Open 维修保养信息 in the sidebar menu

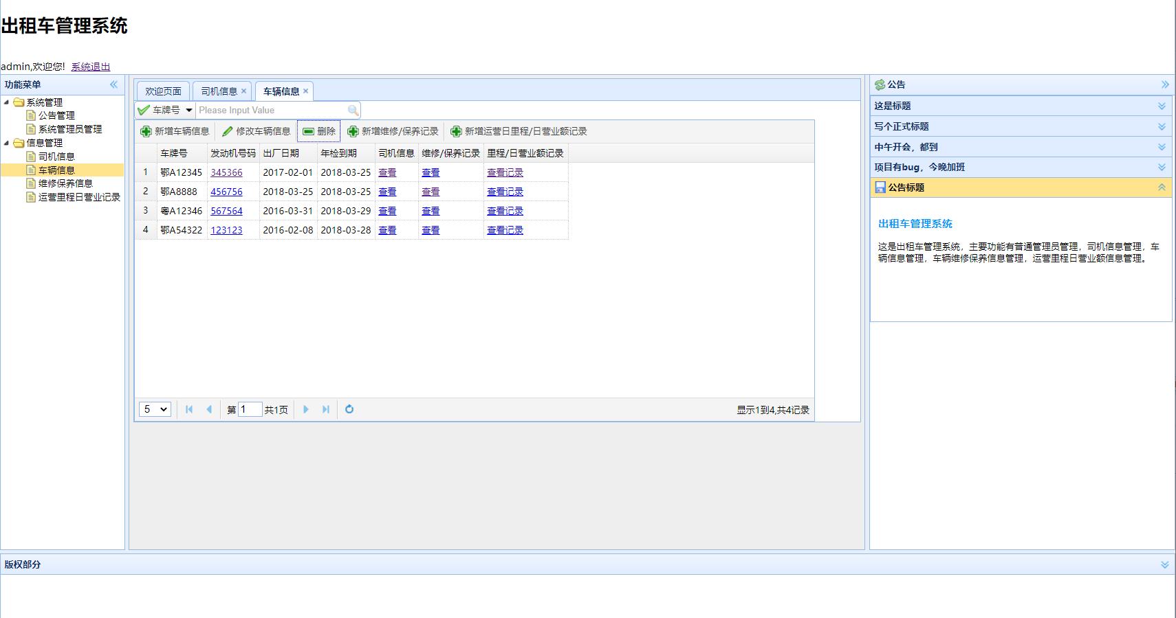coord(65,183)
